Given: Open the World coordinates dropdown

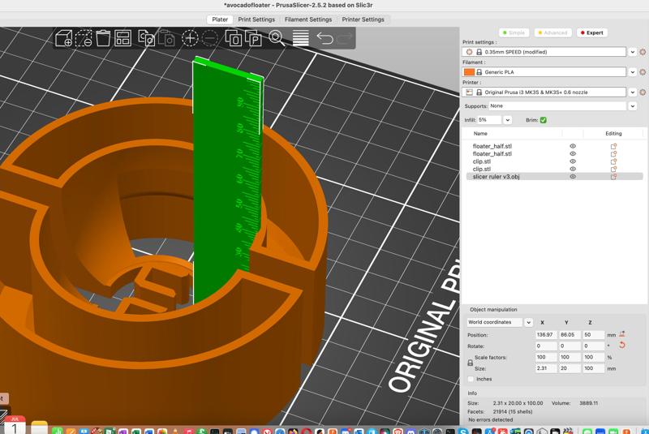Looking at the screenshot, I should [x=529, y=322].
